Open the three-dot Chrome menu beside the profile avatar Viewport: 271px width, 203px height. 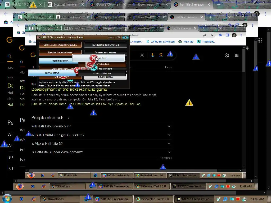pyautogui.click(x=241, y=35)
